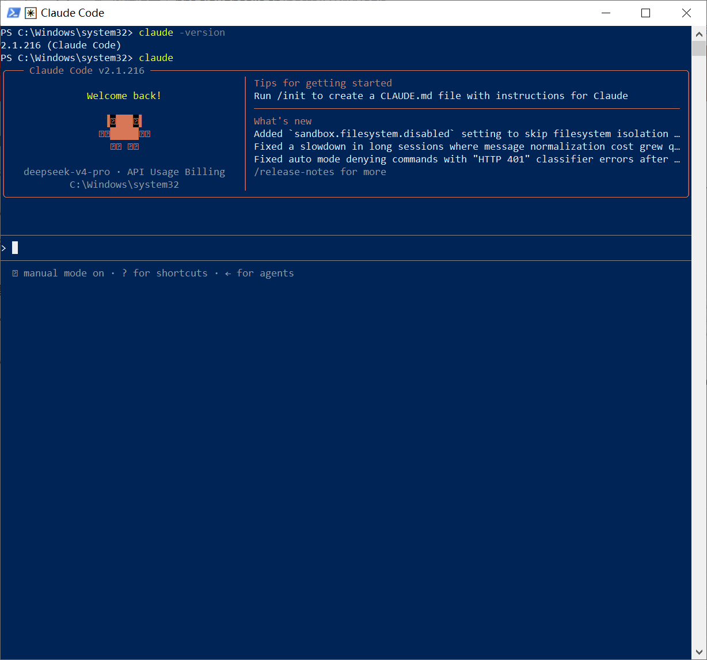Viewport: 707px width, 660px height.
Task: Click the "What's new" heading
Action: [x=283, y=121]
